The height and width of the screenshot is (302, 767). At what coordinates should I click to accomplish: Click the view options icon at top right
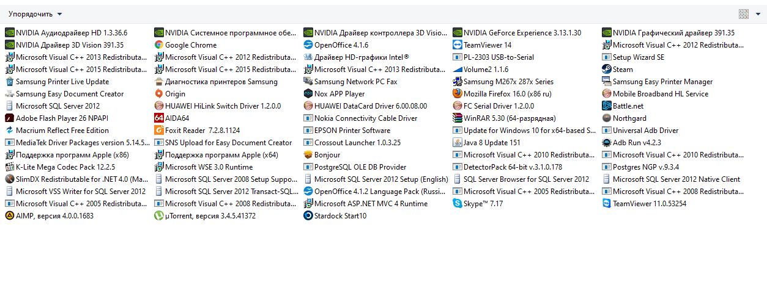pos(744,13)
